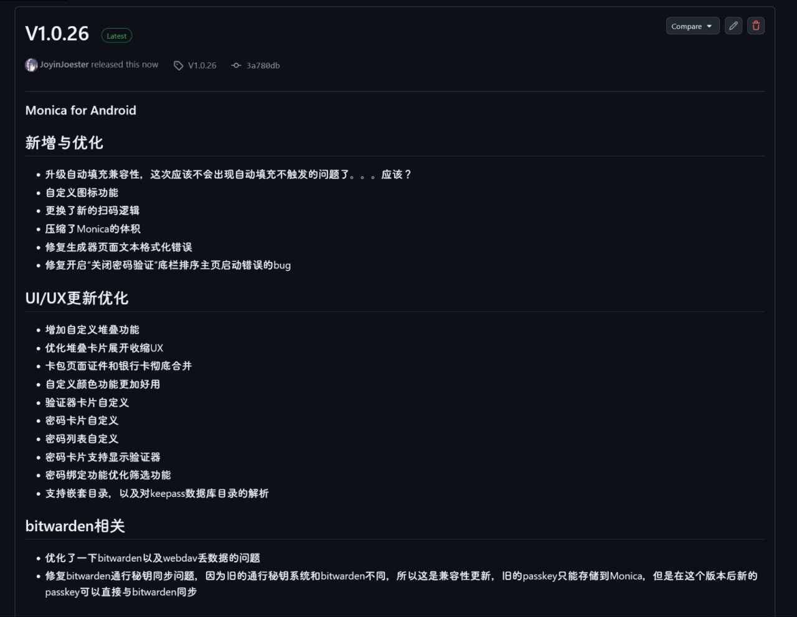Viewport: 797px width, 617px height.
Task: Click the line '压缩了Monica的体积'
Action: coord(93,229)
